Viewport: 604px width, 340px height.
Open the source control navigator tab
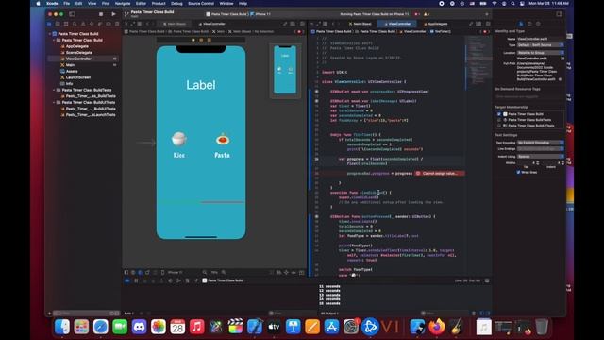58,24
